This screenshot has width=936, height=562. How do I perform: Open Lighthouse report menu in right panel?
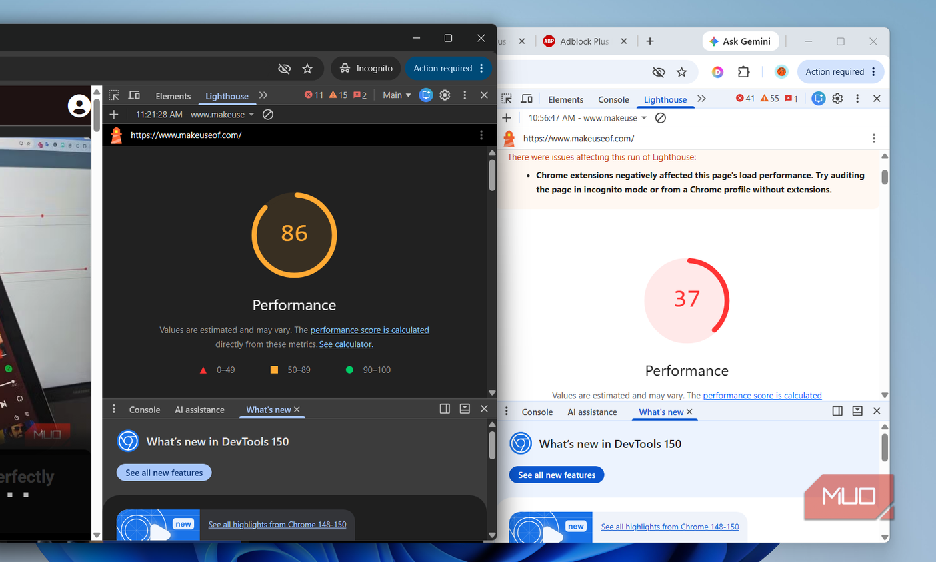click(x=874, y=139)
